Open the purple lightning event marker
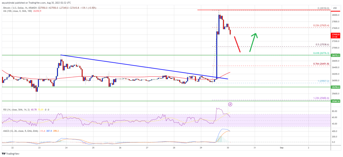Image resolution: width=343 pixels, height=157 pixels. pos(230,104)
